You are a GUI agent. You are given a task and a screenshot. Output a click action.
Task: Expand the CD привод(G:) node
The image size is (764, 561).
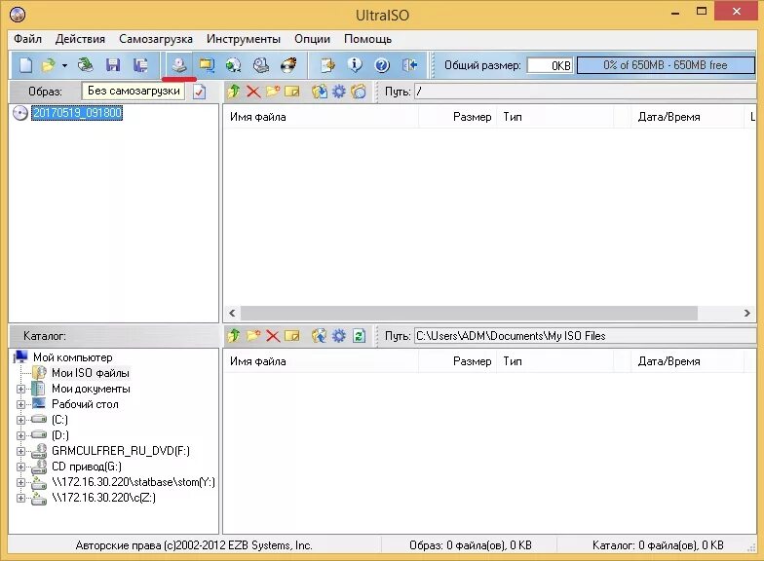20,467
